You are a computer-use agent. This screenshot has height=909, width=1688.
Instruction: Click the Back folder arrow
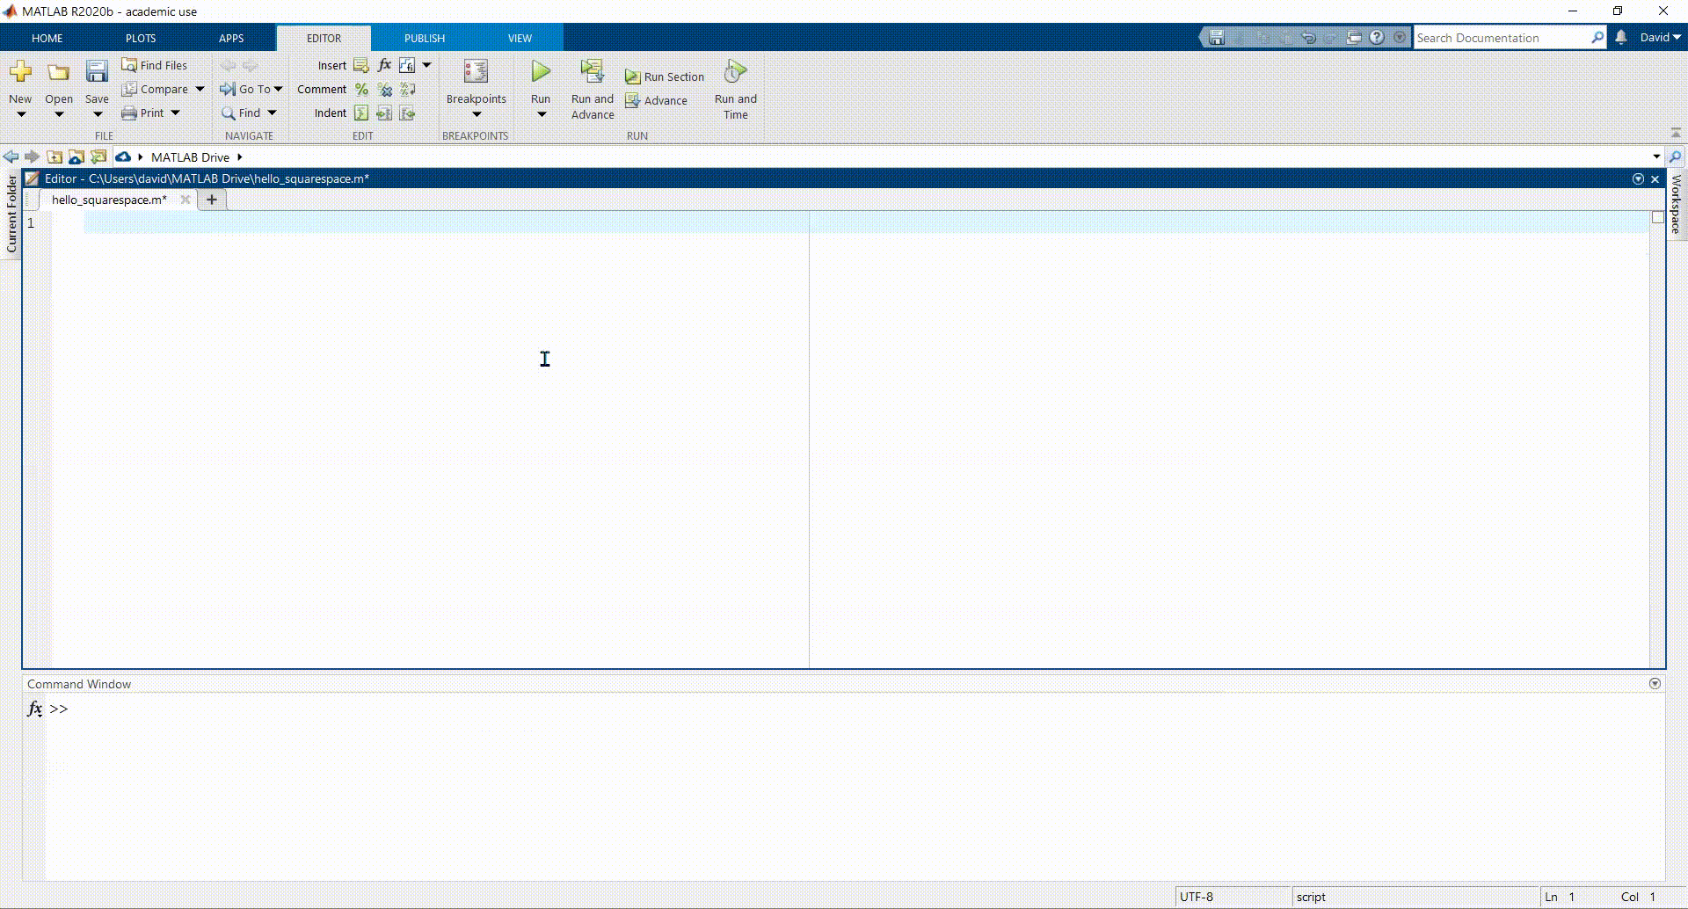tap(11, 156)
